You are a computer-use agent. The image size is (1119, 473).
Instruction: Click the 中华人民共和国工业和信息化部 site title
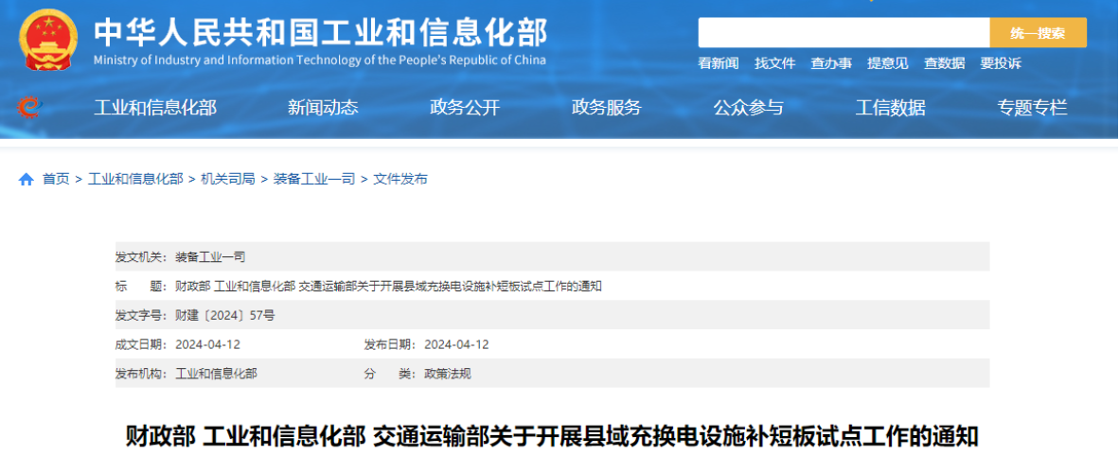(320, 31)
